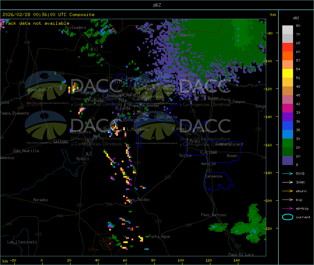Click the cyan 50YD arrow in legend
The image size is (314, 265).
tap(287, 173)
